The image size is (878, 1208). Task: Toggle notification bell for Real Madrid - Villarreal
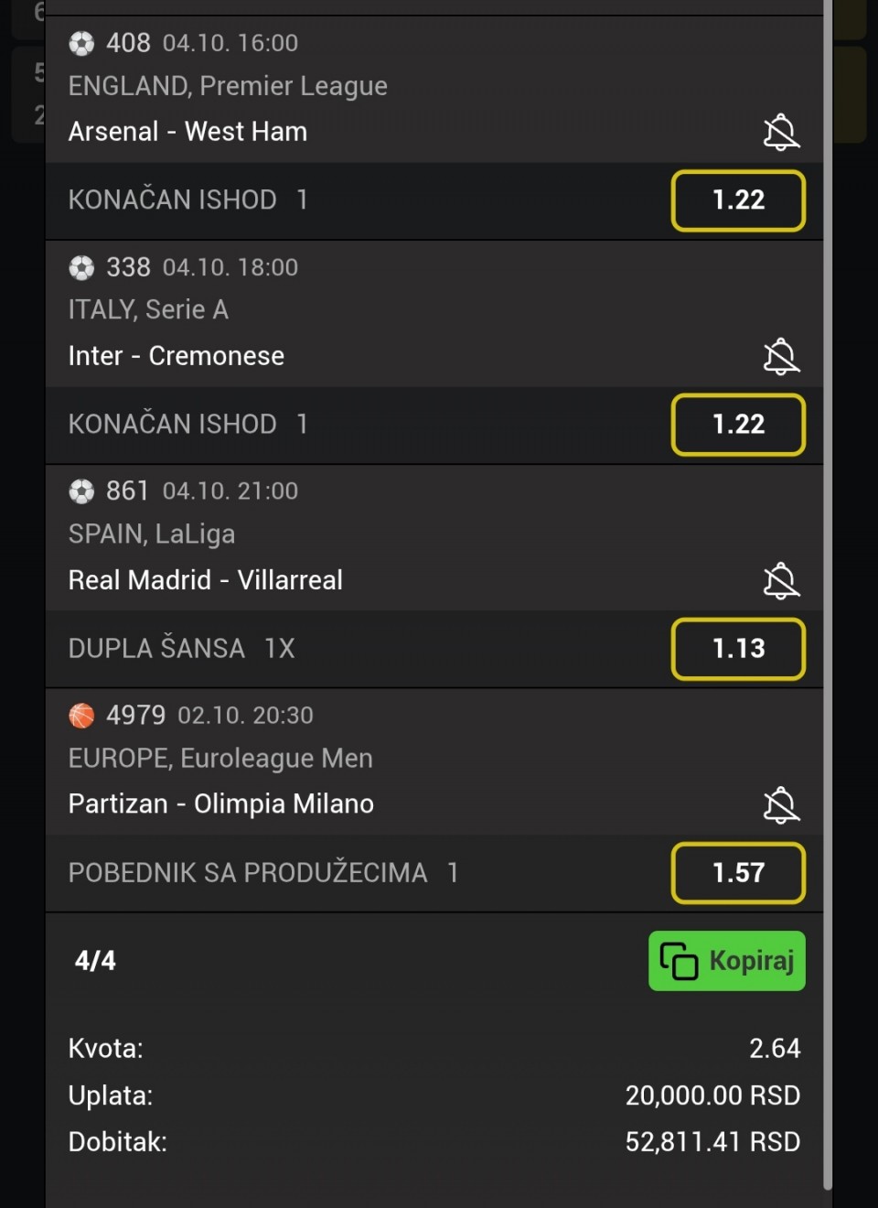781,581
